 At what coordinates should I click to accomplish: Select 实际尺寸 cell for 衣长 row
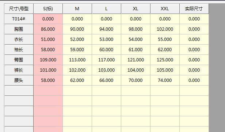click(x=194, y=39)
